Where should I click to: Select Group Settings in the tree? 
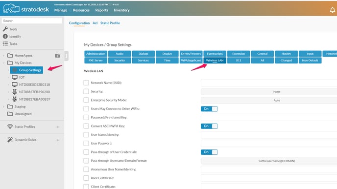[x=26, y=70]
